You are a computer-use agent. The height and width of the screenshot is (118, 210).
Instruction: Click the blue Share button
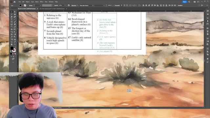coord(185,2)
